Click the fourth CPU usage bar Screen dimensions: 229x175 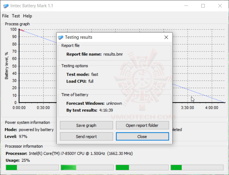point(197,167)
